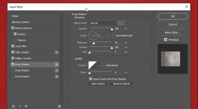
Task: Enable Use Global Light checkbox
Action: point(113,35)
